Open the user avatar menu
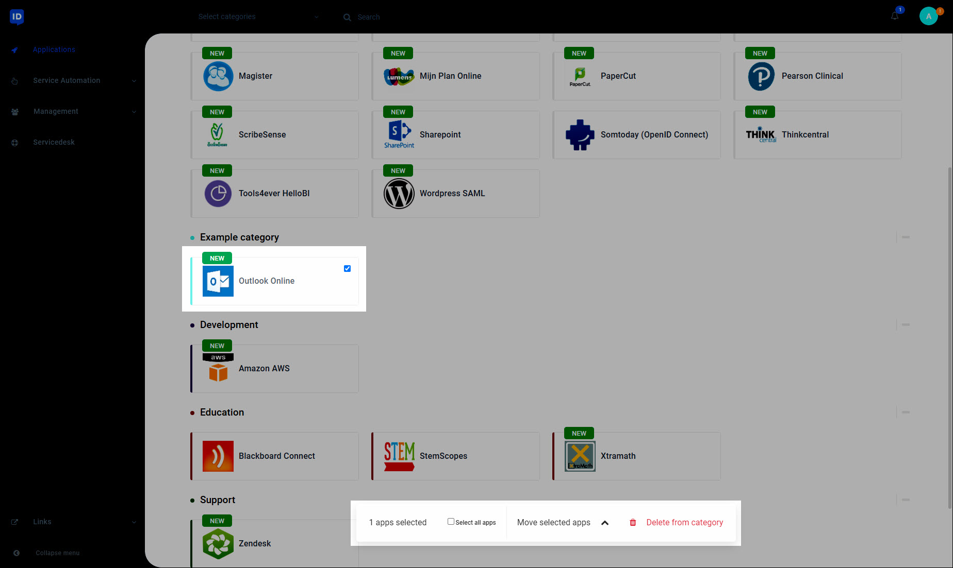Screen dimensions: 953x568 pyautogui.click(x=929, y=16)
